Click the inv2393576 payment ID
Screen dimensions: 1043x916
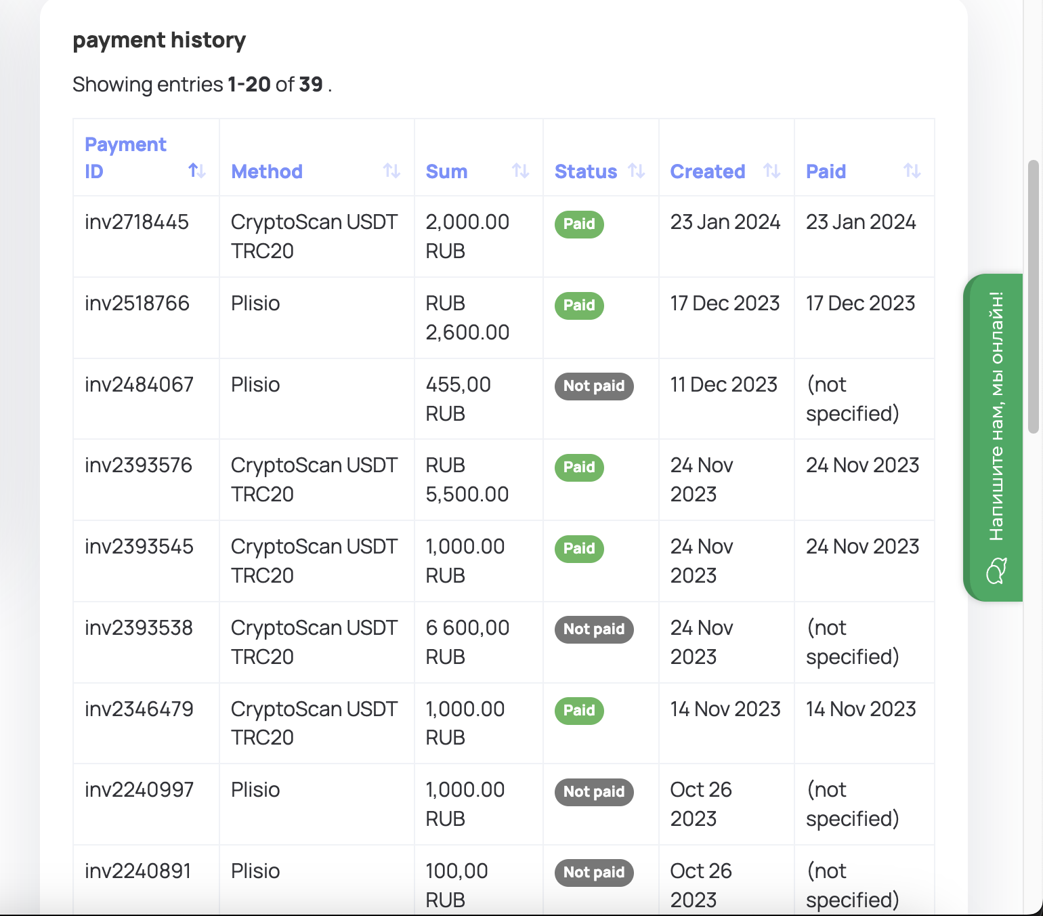pyautogui.click(x=138, y=465)
